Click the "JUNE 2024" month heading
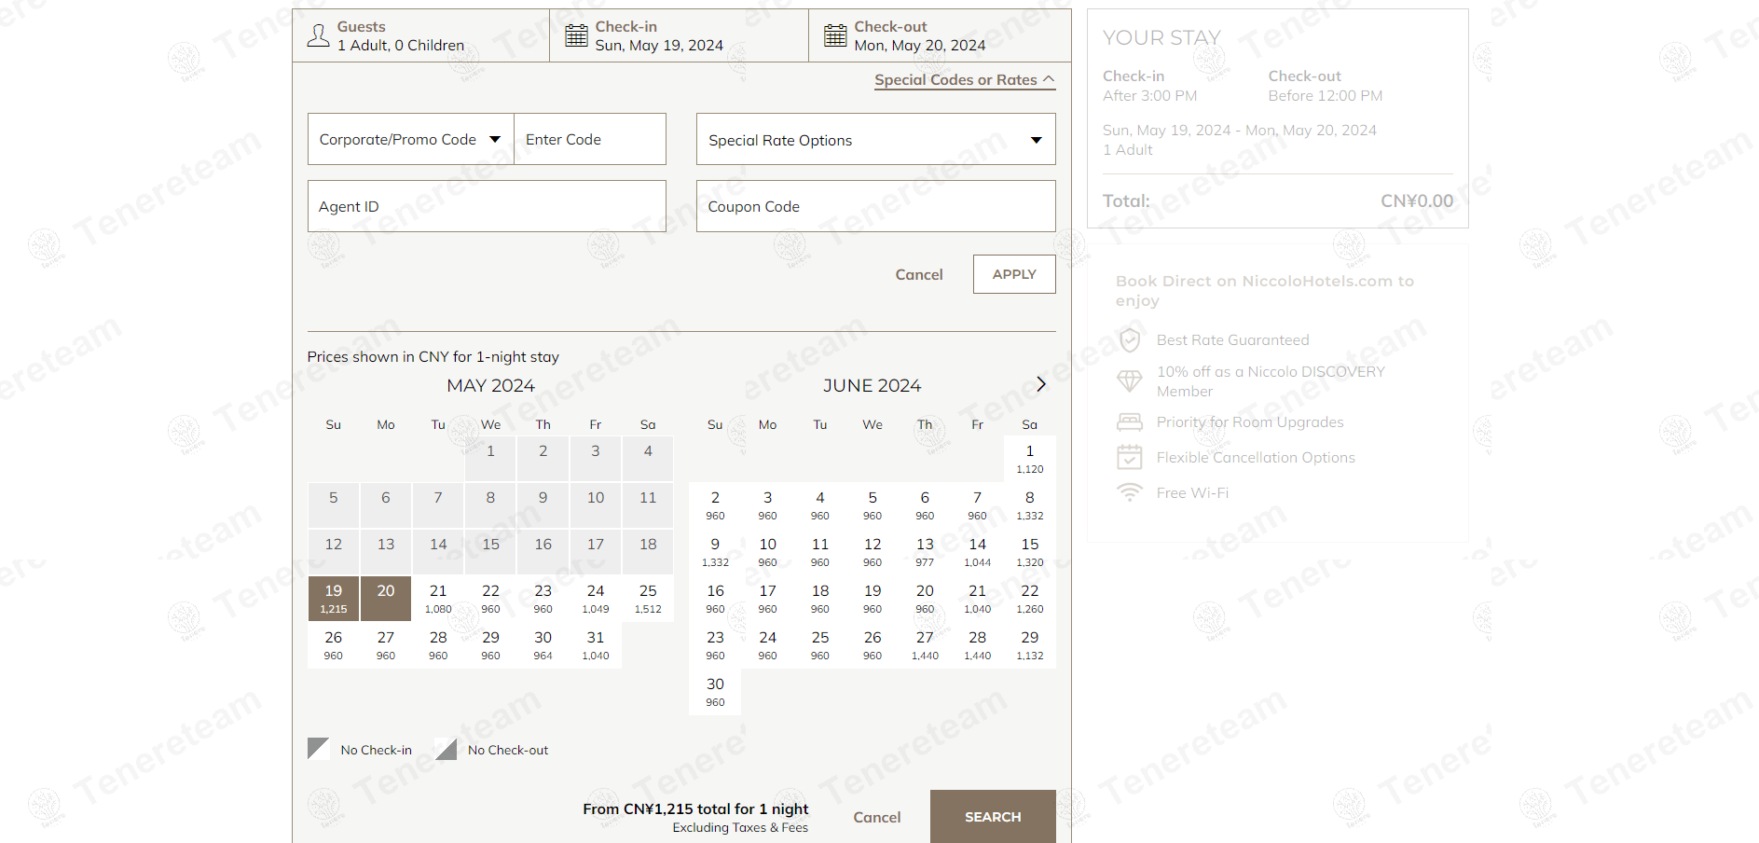1759x843 pixels. coord(872,385)
